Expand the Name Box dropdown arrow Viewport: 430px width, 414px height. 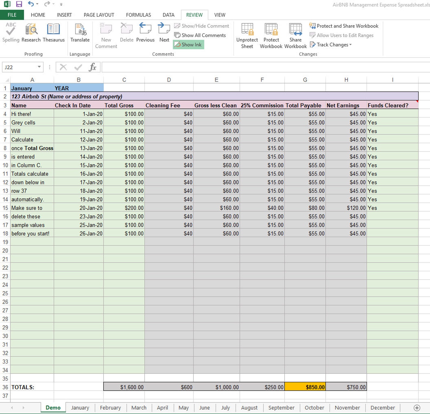coord(39,67)
